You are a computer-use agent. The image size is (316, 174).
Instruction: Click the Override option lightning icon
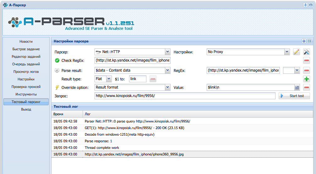coord(57,87)
